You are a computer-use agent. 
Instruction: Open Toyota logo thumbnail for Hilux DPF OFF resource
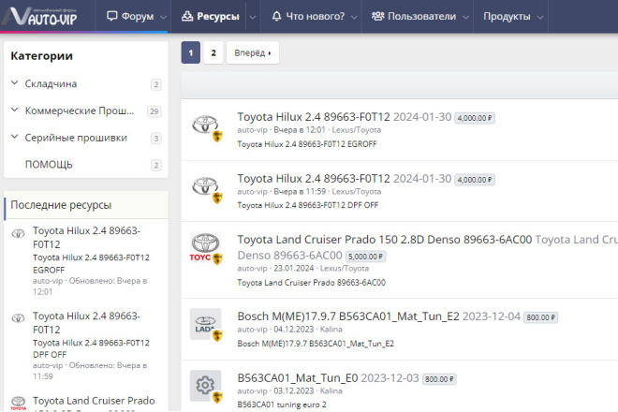pyautogui.click(x=205, y=187)
